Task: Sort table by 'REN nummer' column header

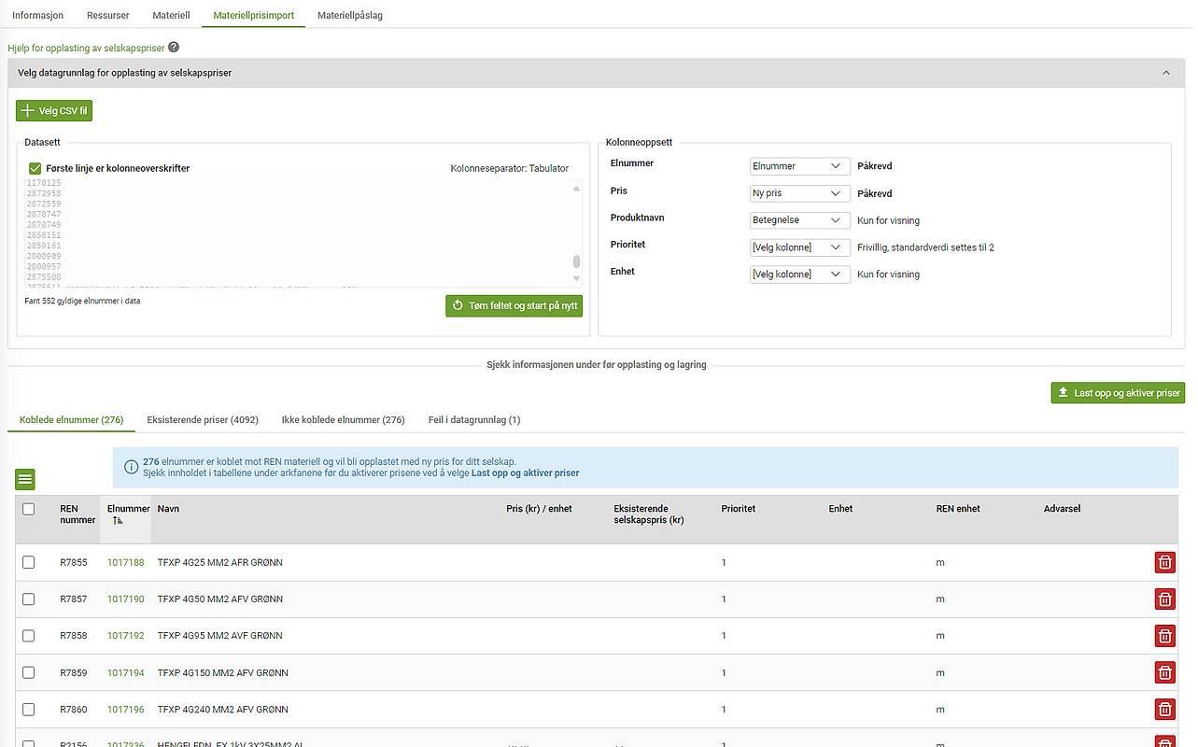Action: click(78, 514)
